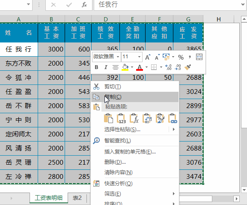
Task: Open the 筛选(E) submenu
Action: pos(135,194)
